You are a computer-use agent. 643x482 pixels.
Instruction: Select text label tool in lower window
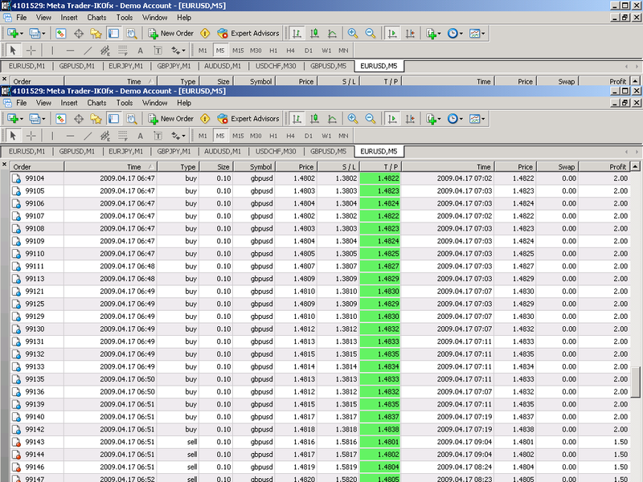[158, 136]
